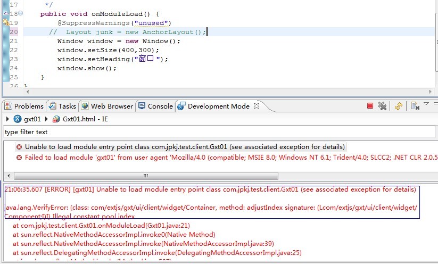Focus the type filter text field
Viewport: 438px width, 264px height.
pos(219,132)
